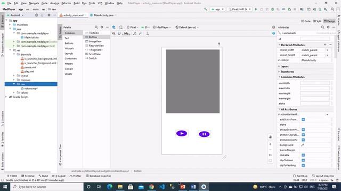Click the Make Project hammer icon

tap(205, 9)
